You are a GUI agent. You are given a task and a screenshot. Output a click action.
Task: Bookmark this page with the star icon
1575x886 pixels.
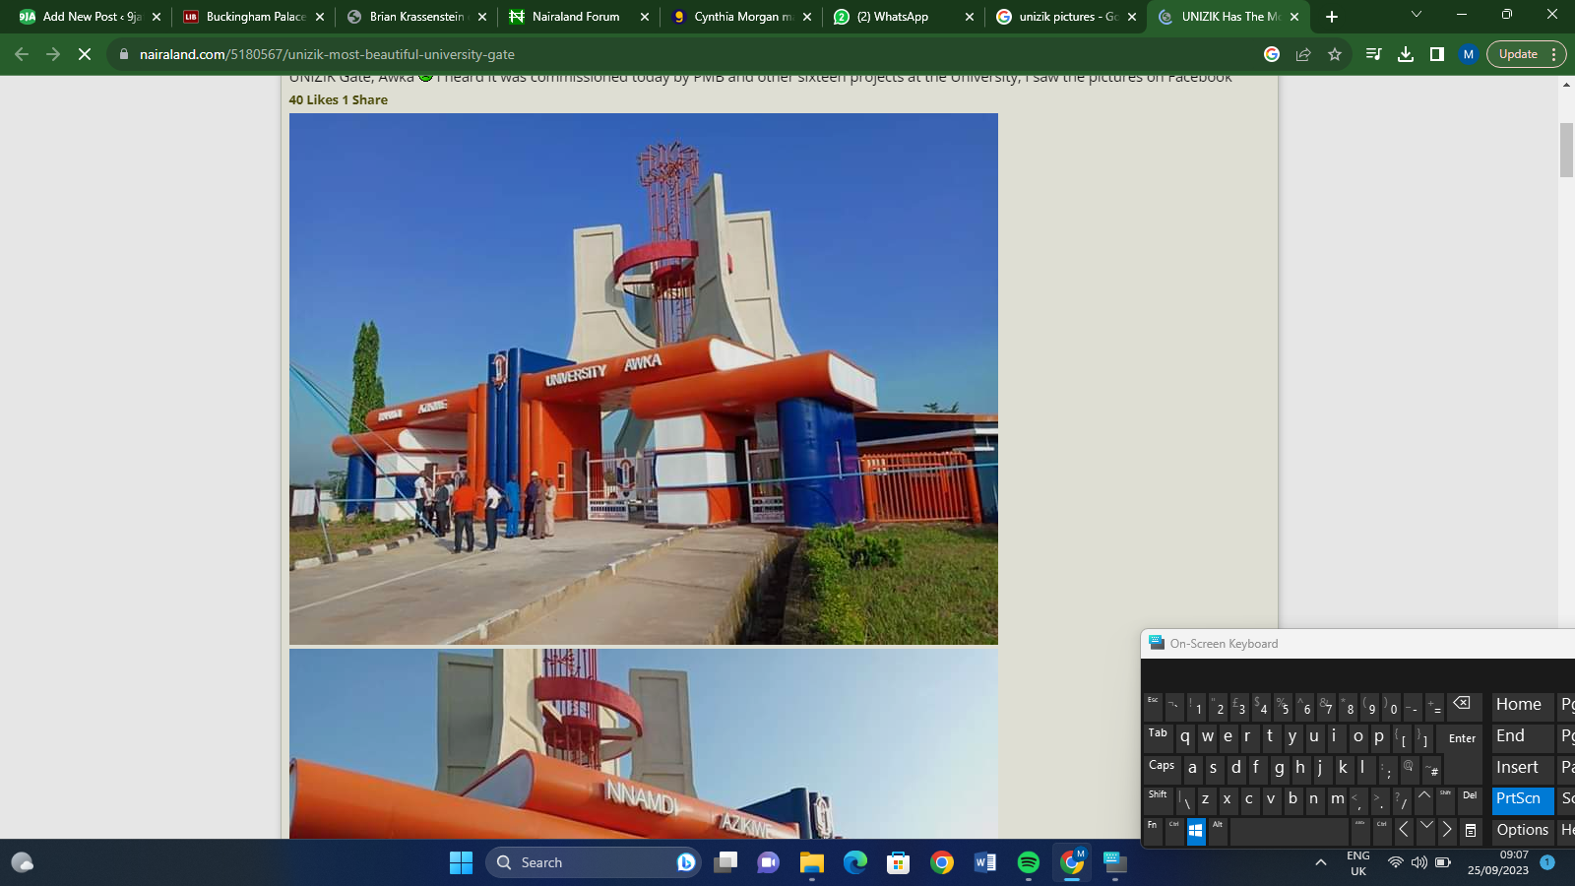pyautogui.click(x=1335, y=54)
